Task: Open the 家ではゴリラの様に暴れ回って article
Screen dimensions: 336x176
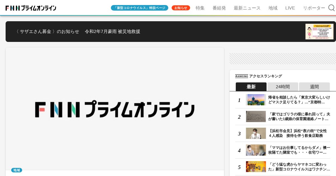Action: tap(299, 116)
